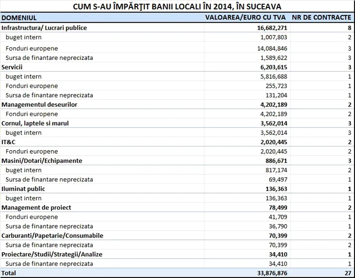
Task: Click the IT&C category label
Action: 8,142
